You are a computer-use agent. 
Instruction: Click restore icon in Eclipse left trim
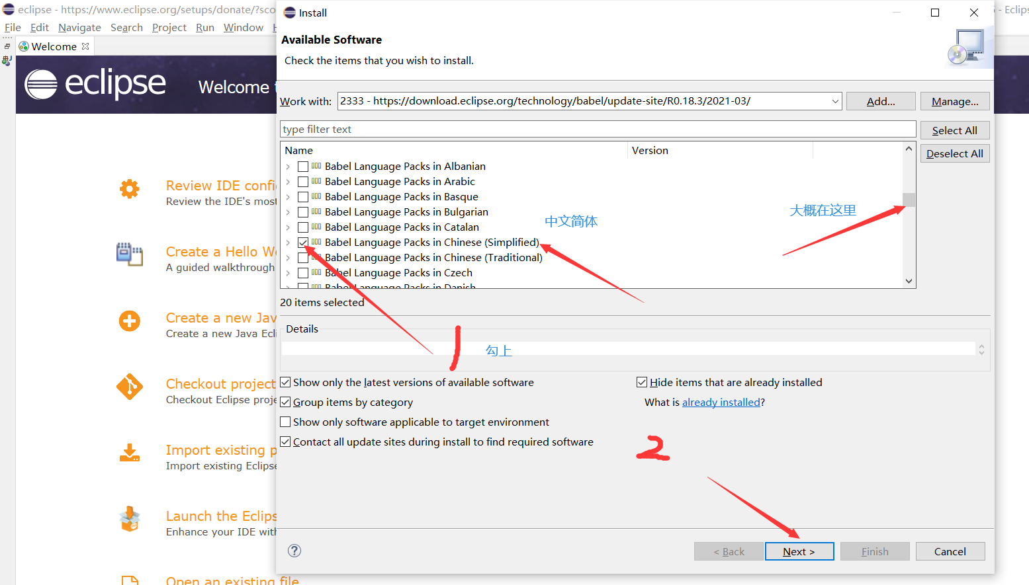(7, 46)
